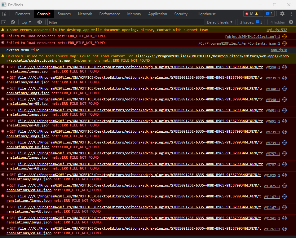
Task: Network icon for VM739:1 en-GB.json row
Action: click(285, 143)
